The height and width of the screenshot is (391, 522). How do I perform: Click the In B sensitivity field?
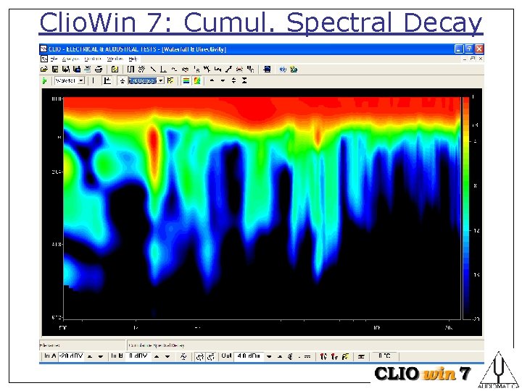(x=138, y=356)
